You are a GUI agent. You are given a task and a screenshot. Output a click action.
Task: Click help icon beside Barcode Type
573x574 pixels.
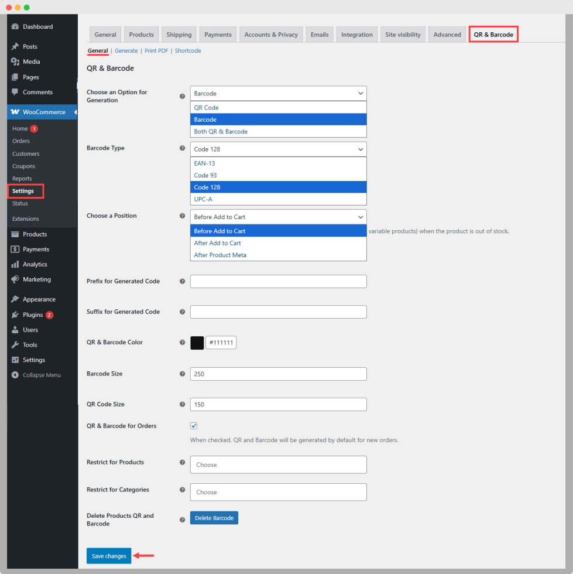click(x=182, y=148)
